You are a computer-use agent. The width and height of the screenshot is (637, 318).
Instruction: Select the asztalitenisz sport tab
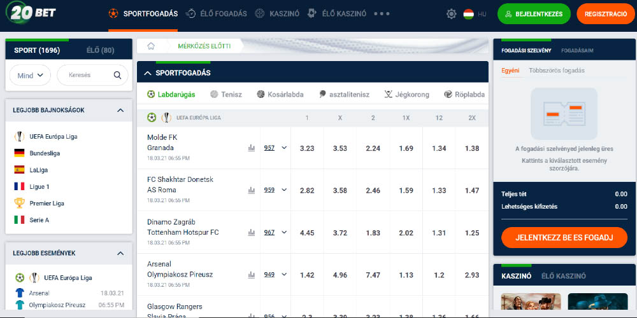tap(344, 95)
